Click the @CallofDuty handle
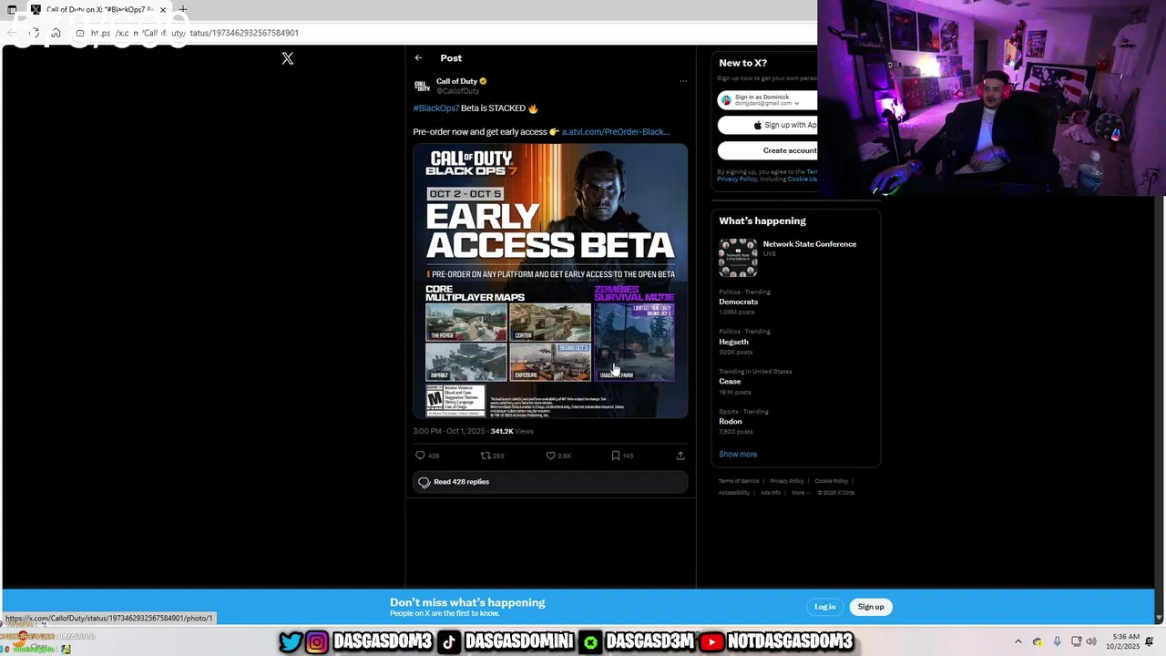1166x656 pixels. (457, 91)
